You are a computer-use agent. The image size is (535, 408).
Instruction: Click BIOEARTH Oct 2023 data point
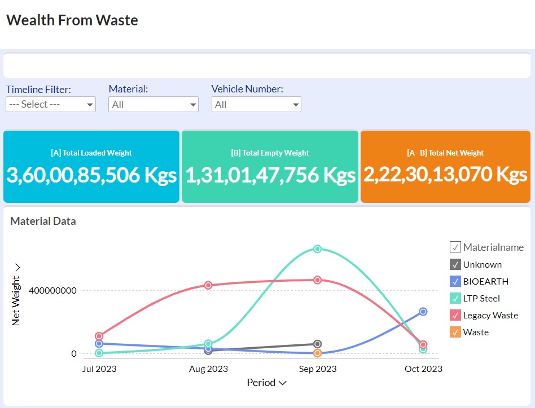point(423,312)
